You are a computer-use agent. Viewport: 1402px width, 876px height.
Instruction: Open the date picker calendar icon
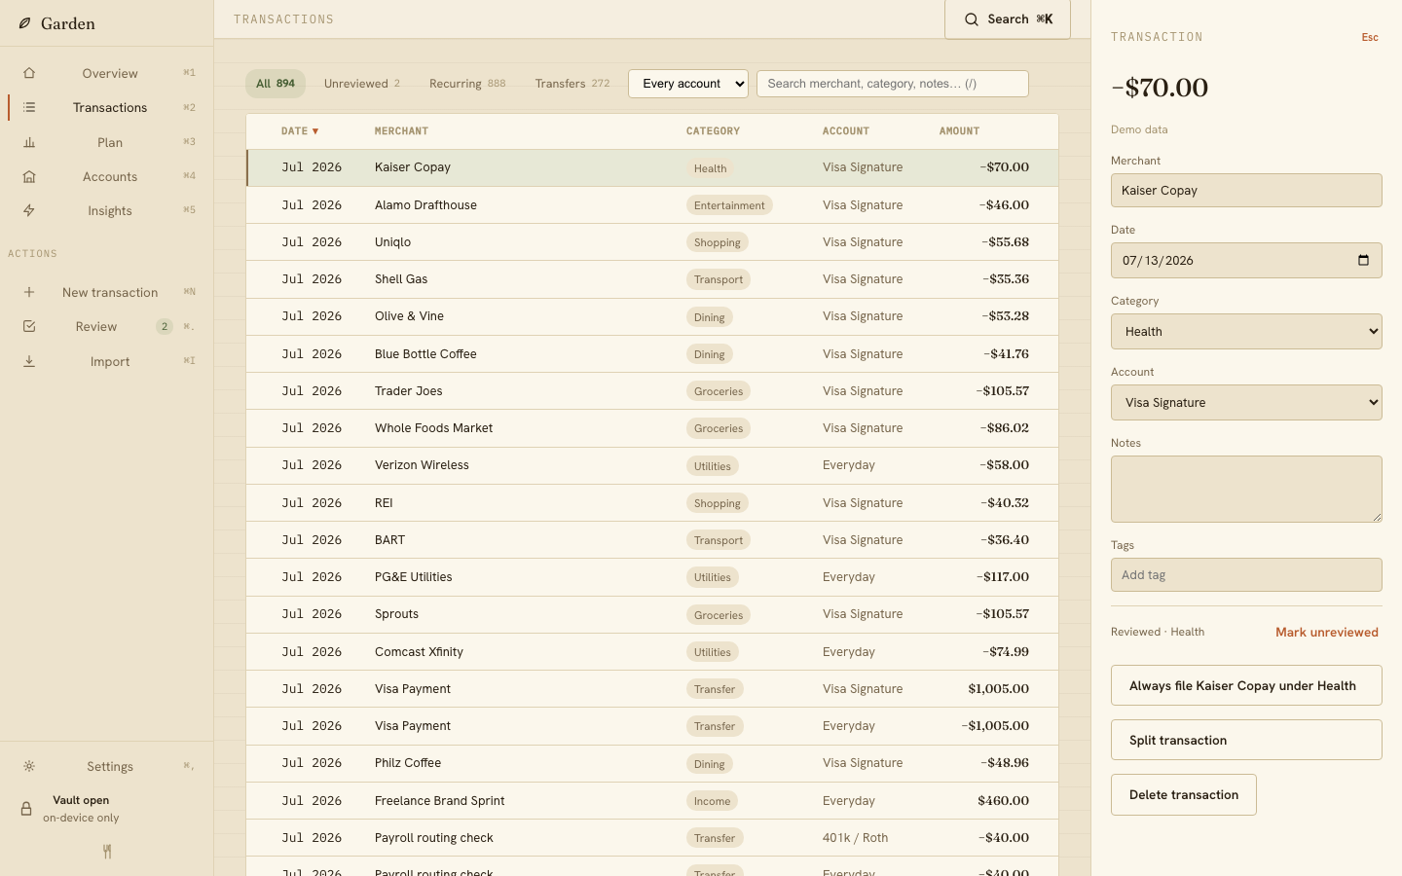tap(1363, 260)
